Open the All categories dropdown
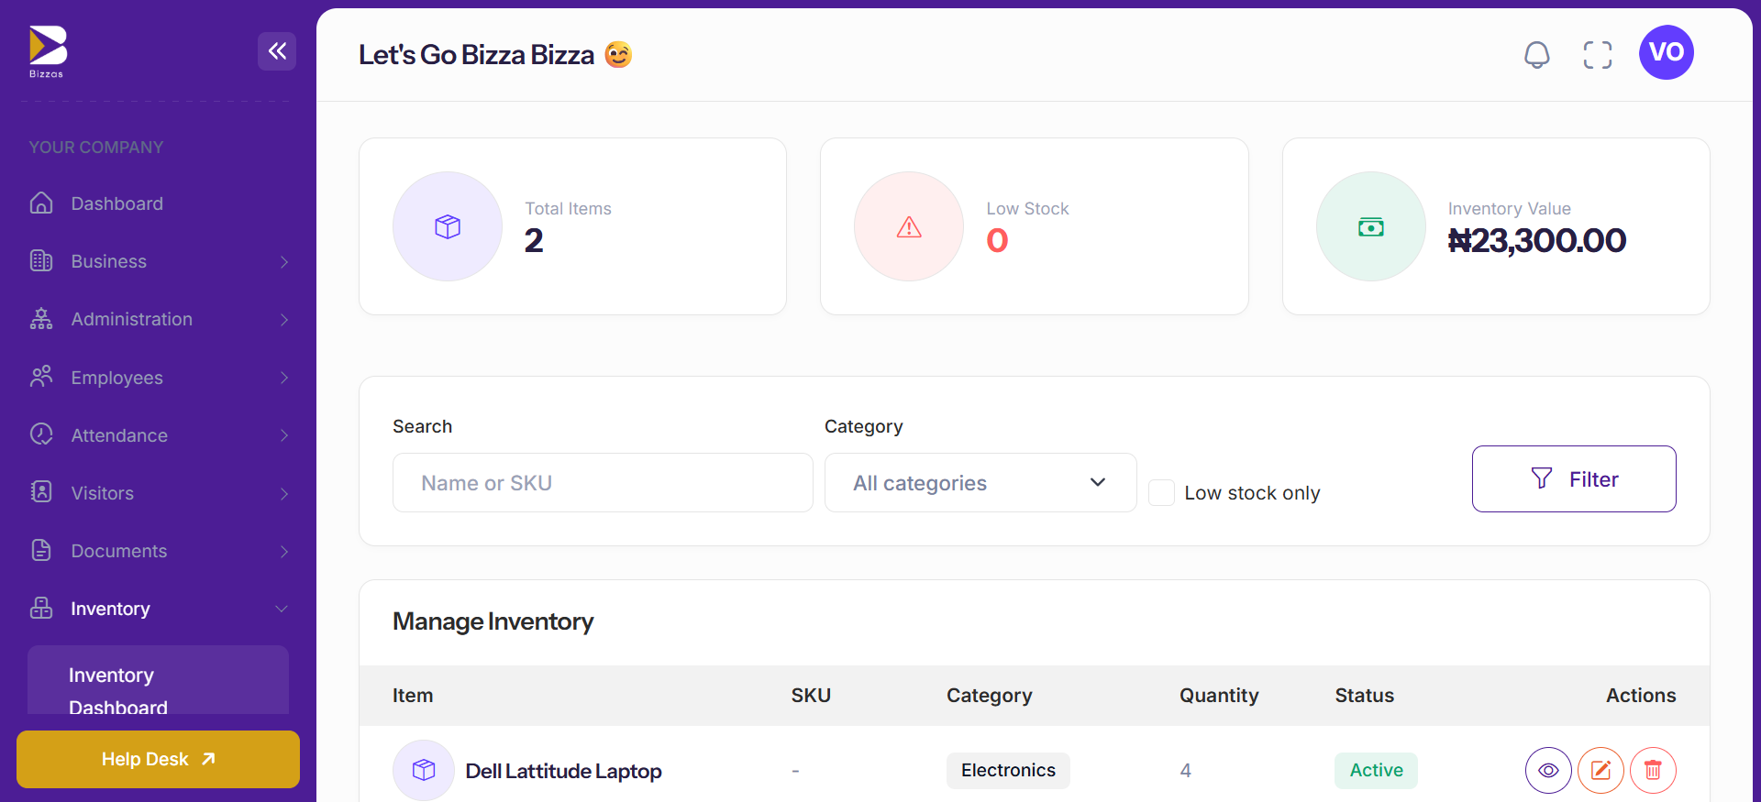Screen dimensions: 1761x802 980,482
